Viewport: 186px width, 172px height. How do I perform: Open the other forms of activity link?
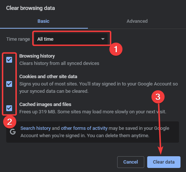84,128
